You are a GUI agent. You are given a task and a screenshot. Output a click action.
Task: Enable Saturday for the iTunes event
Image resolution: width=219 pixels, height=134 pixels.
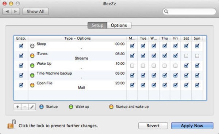[x=186, y=56]
